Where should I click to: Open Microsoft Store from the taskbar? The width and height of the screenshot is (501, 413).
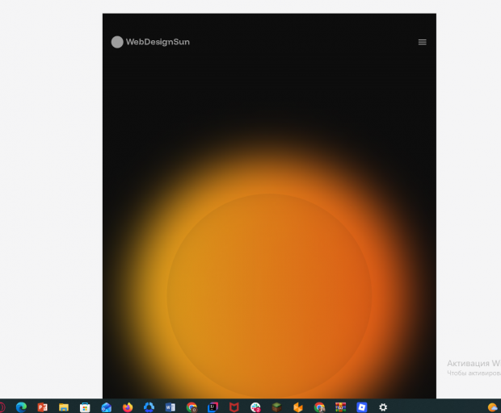(85, 407)
